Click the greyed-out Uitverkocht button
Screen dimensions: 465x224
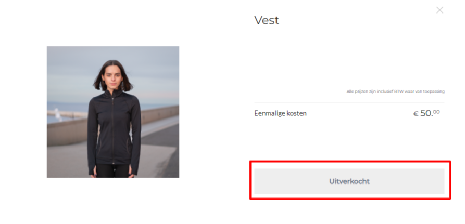349,181
